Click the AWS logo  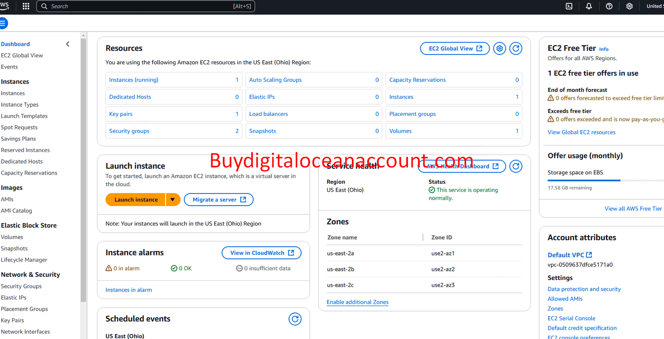pos(4,5)
